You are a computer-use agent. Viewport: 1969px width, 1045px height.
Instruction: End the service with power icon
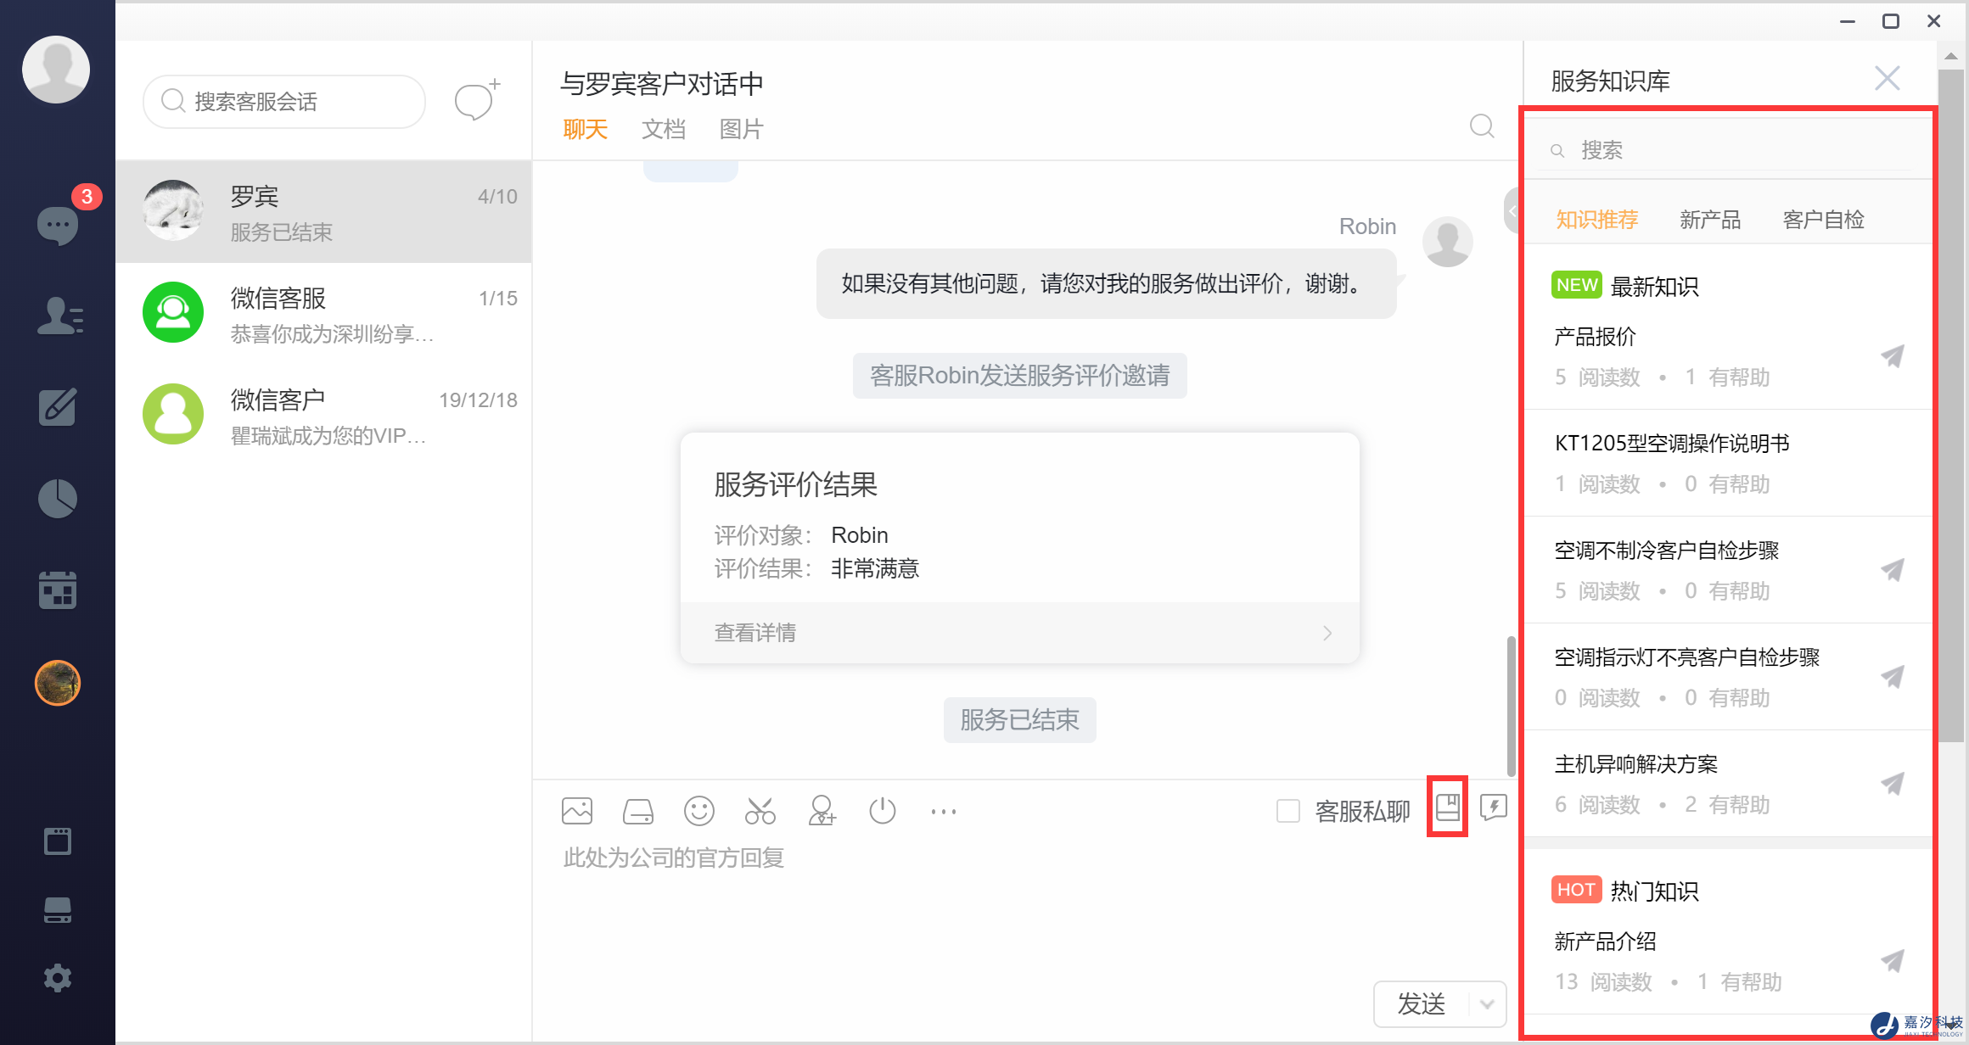[x=883, y=810]
